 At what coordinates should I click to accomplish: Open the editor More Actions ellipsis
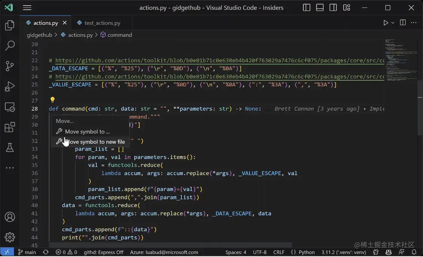pyautogui.click(x=414, y=23)
